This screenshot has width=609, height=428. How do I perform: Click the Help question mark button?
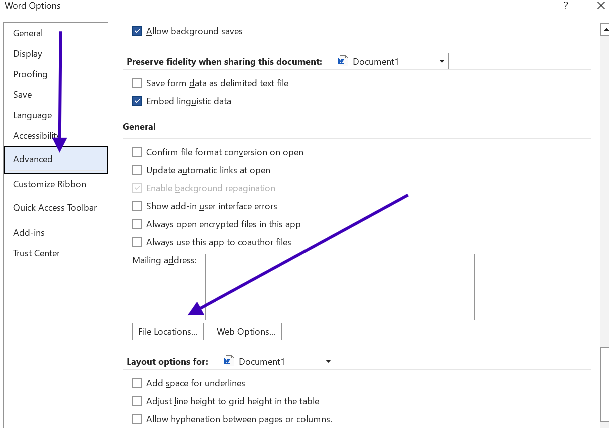566,6
